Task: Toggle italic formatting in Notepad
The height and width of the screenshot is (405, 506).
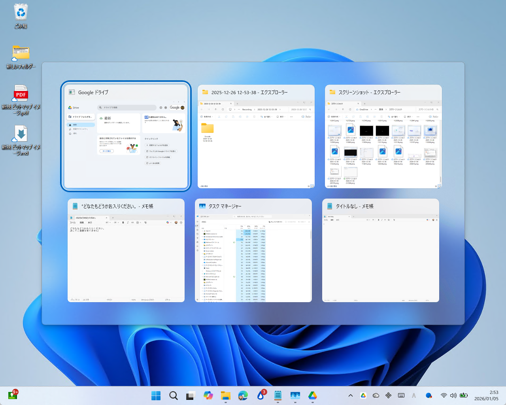Action: [x=127, y=223]
